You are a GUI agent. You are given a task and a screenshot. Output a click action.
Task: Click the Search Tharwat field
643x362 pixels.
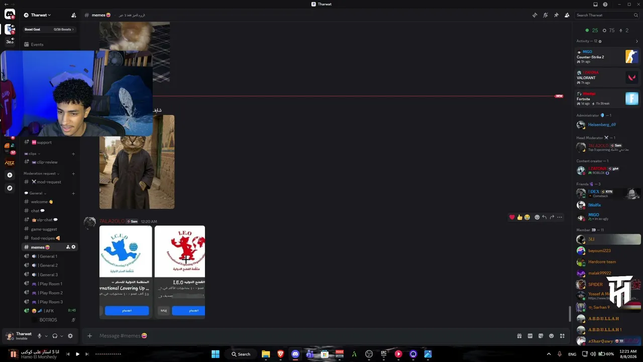coord(607,15)
